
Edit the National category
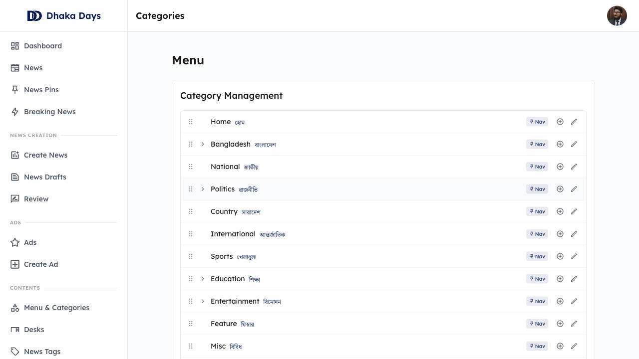tap(574, 167)
